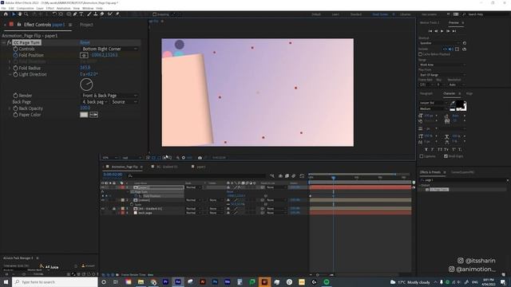Open the Back Page Source dropdown
This screenshot has height=287, width=511.
click(125, 102)
